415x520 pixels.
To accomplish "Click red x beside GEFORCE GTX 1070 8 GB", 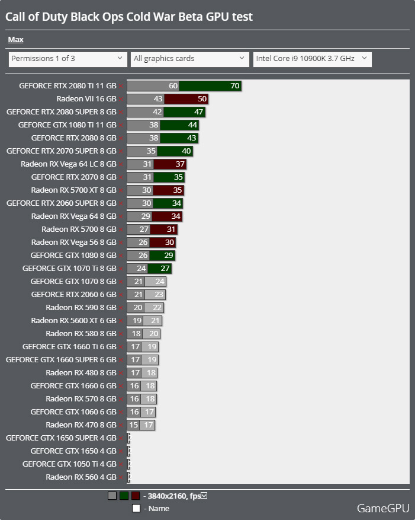I will [x=121, y=282].
